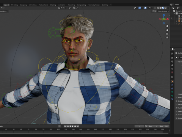Collapse the Collection row in outliner
182x137 pixels.
[x=174, y=13]
